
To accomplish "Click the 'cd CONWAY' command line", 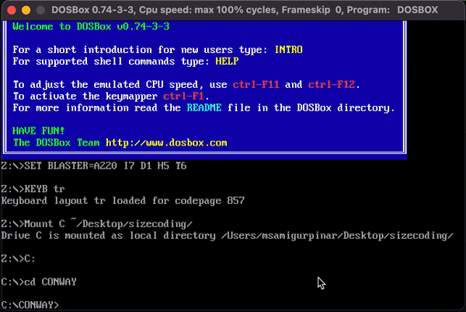I will point(39,282).
